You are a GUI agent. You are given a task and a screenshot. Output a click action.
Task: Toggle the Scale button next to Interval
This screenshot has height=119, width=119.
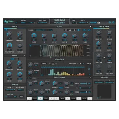[x=61, y=88]
